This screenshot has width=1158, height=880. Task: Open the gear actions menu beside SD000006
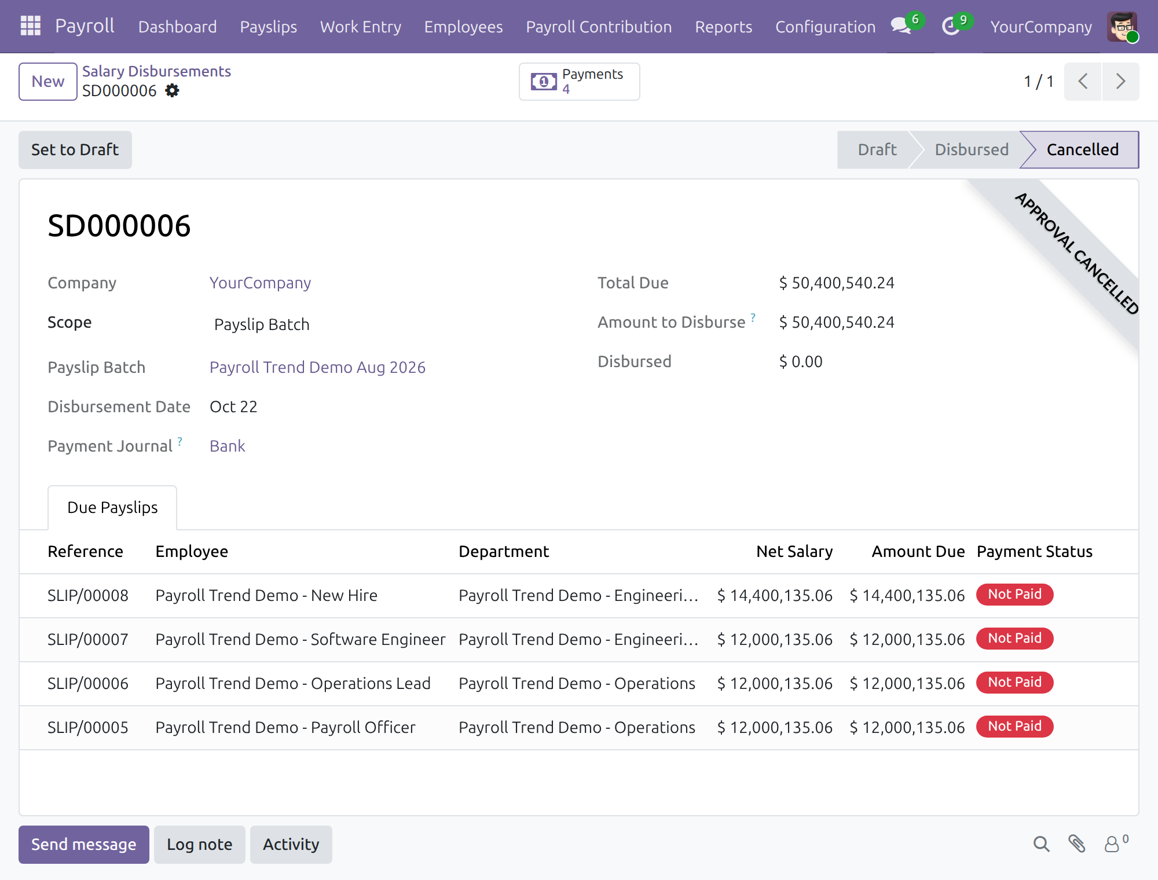(172, 91)
